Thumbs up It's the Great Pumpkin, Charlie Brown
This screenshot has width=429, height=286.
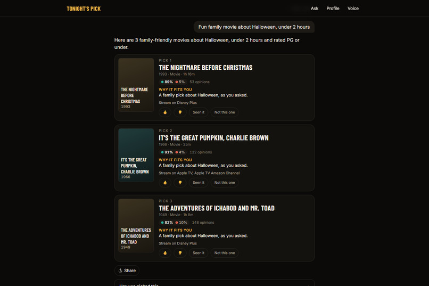coord(165,183)
